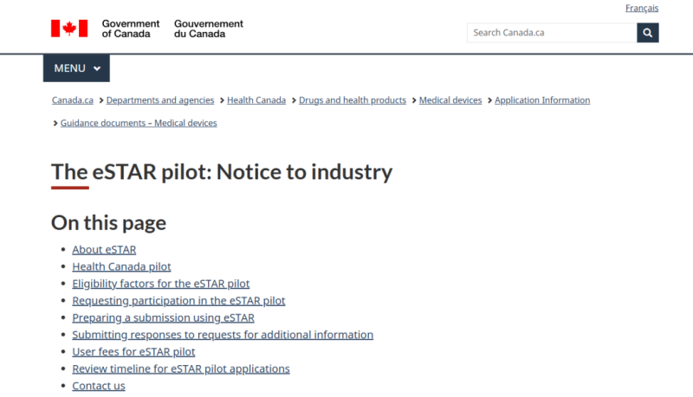Open the Medical devices breadcrumb

(x=450, y=100)
